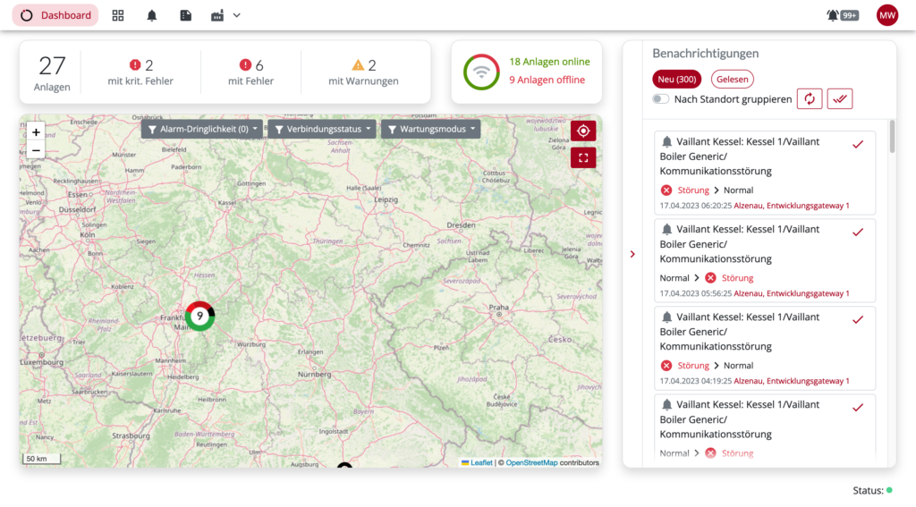The width and height of the screenshot is (916, 507).
Task: Open the Wartungsmodus filter dropdown
Action: click(431, 129)
